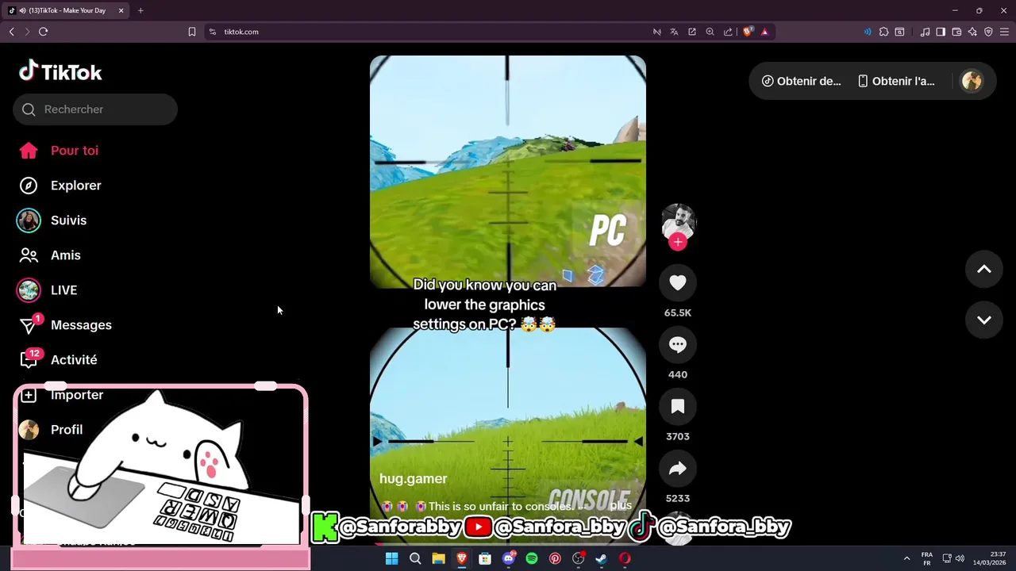Show hidden system tray icons
1016x571 pixels.
coord(906,558)
